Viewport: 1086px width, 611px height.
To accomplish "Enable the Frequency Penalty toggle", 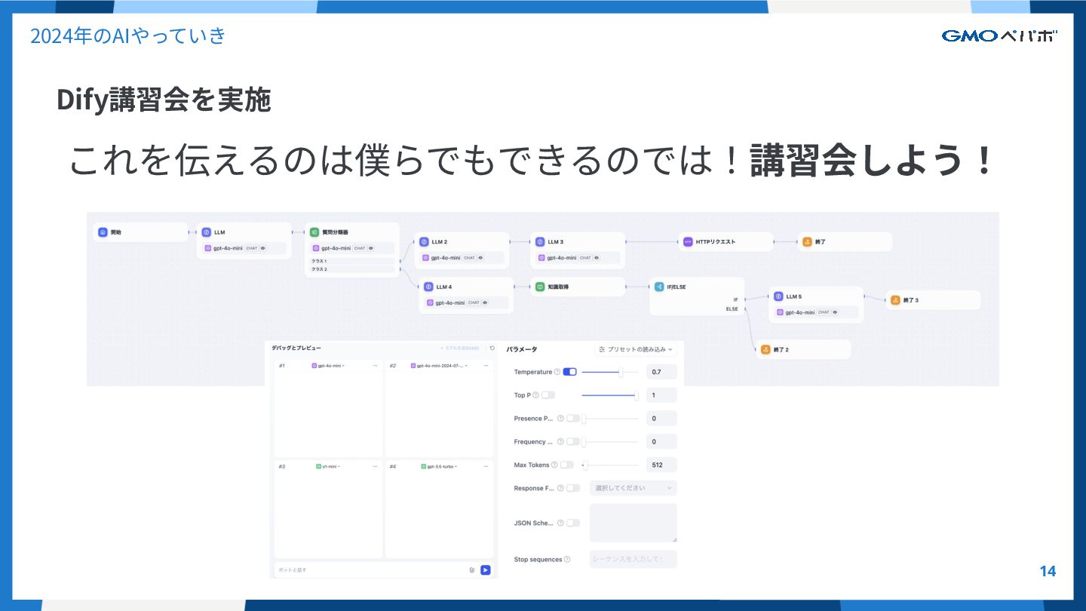I will point(573,442).
